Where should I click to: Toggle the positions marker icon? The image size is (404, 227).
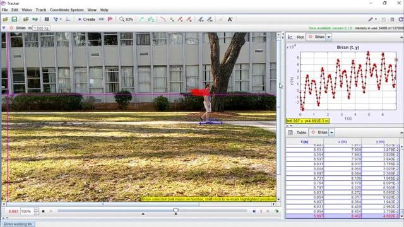pyautogui.click(x=172, y=20)
